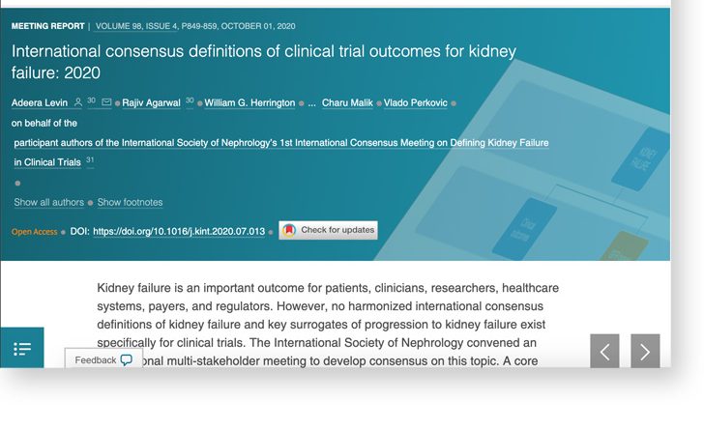
Task: Click the Feedback tab
Action: pyautogui.click(x=95, y=360)
